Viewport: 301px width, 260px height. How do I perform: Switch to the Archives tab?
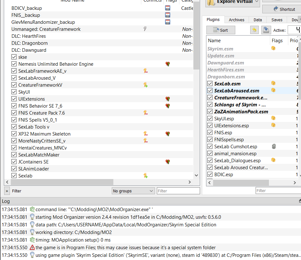(237, 20)
